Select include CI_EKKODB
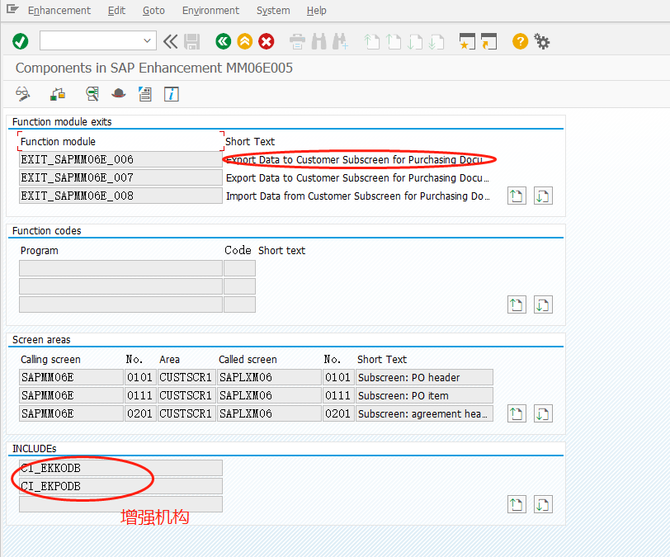This screenshot has width=670, height=557. point(120,468)
